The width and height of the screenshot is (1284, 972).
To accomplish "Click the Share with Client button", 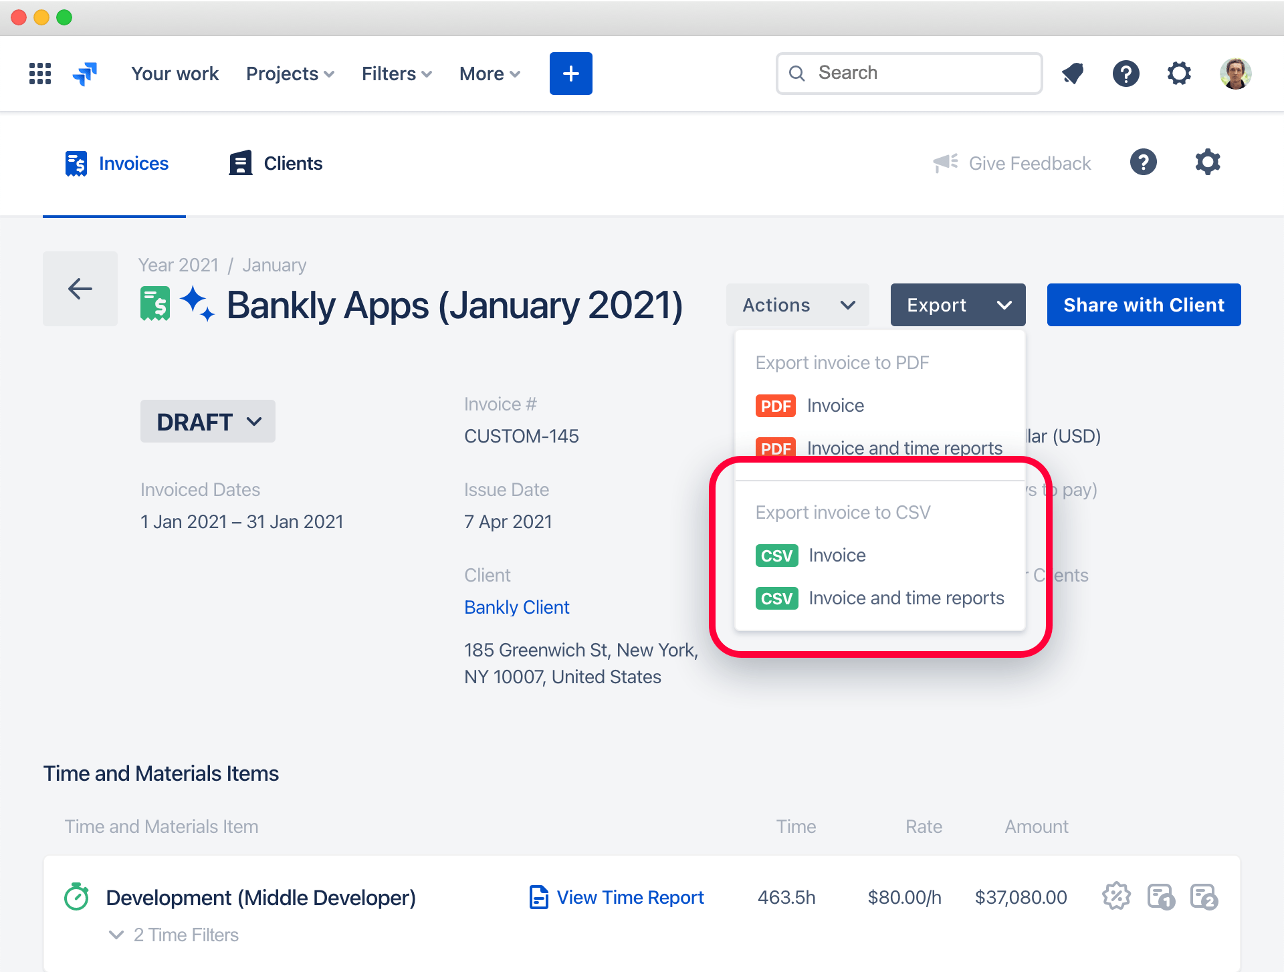I will pyautogui.click(x=1144, y=305).
